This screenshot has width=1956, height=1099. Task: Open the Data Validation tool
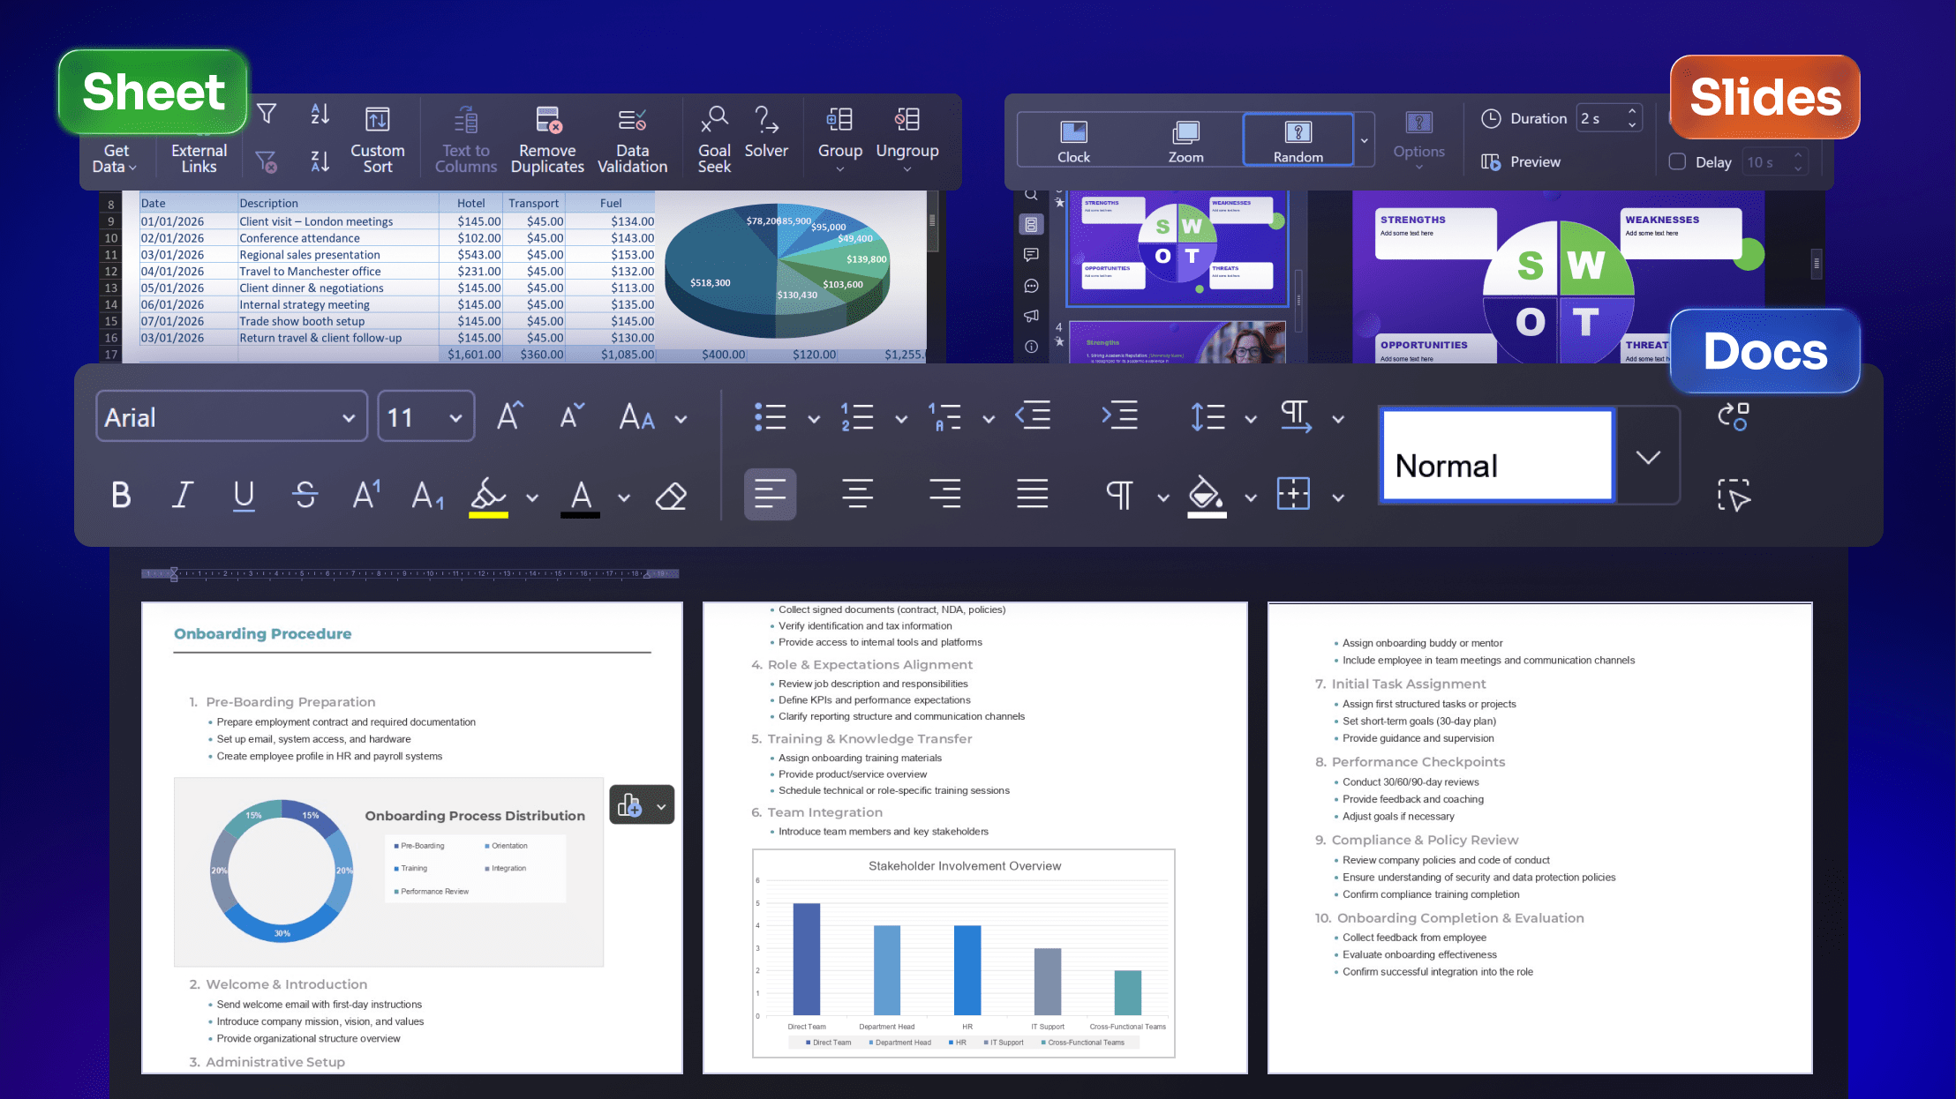(632, 139)
